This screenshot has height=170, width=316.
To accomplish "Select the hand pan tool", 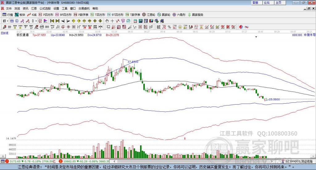I will 107,21.
